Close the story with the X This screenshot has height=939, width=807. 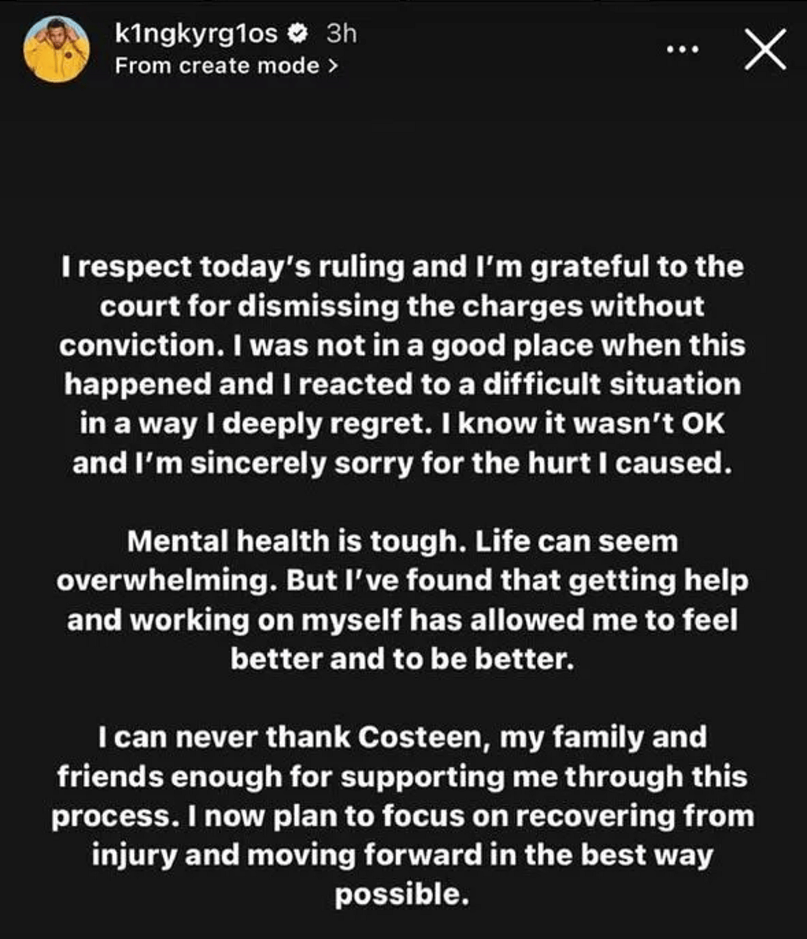[x=765, y=49]
